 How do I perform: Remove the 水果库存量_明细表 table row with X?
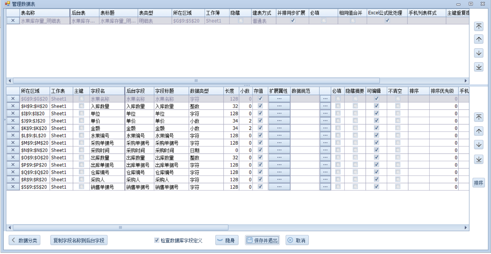click(x=13, y=21)
